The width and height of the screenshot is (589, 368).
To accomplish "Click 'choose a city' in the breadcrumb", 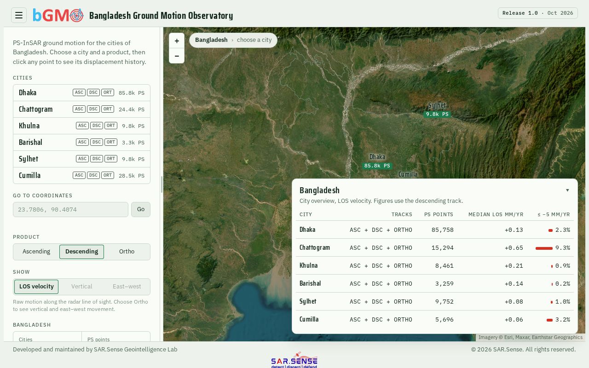I will [x=254, y=40].
